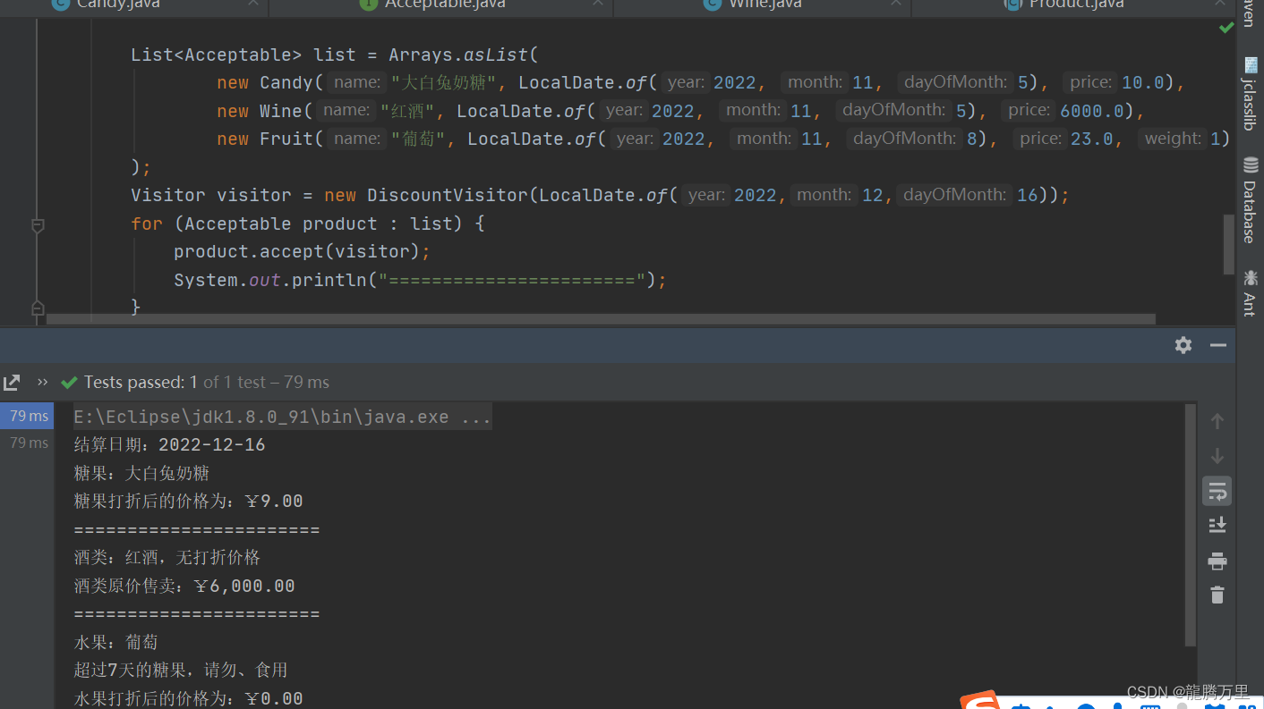Switch to Candy.java editor tab

[x=134, y=4]
